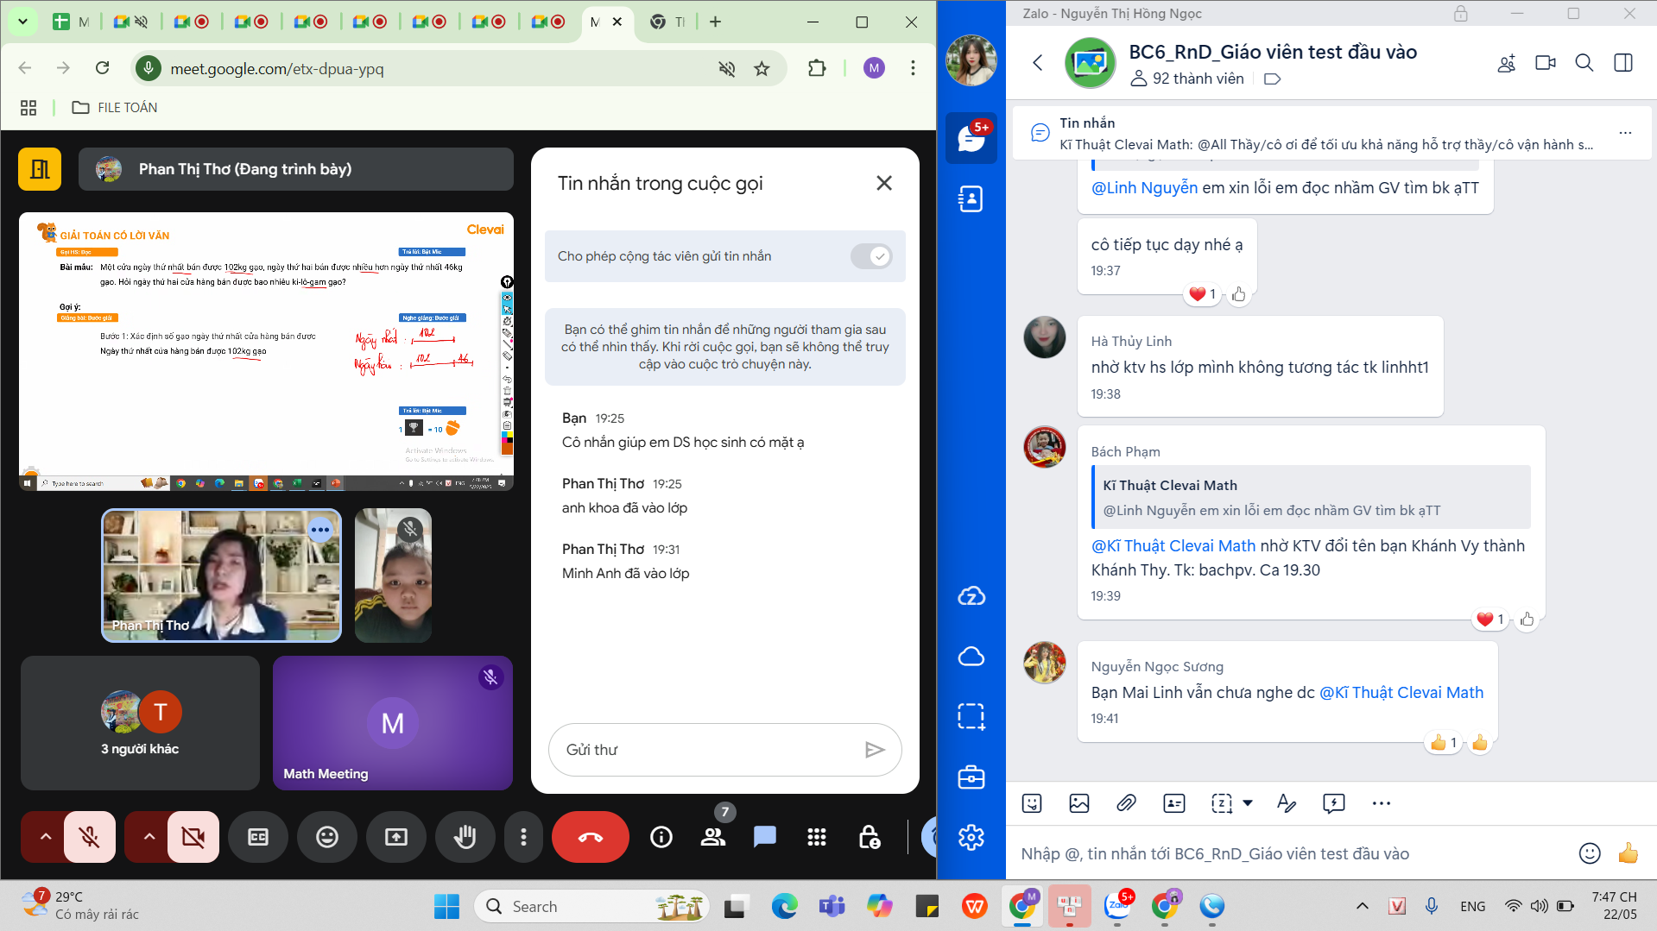Open Zalo screenshot tool in sidebar

[971, 716]
